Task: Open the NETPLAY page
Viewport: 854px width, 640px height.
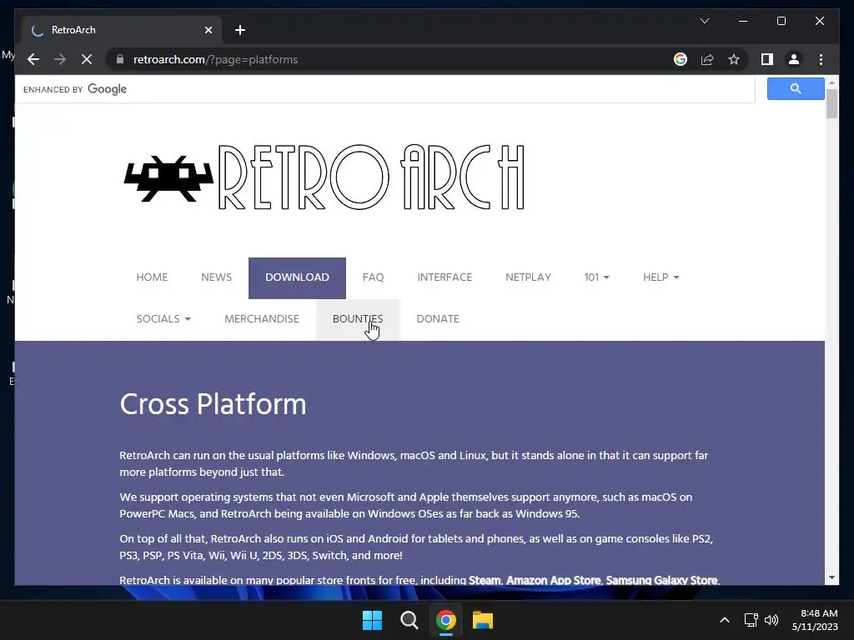Action: click(x=528, y=277)
